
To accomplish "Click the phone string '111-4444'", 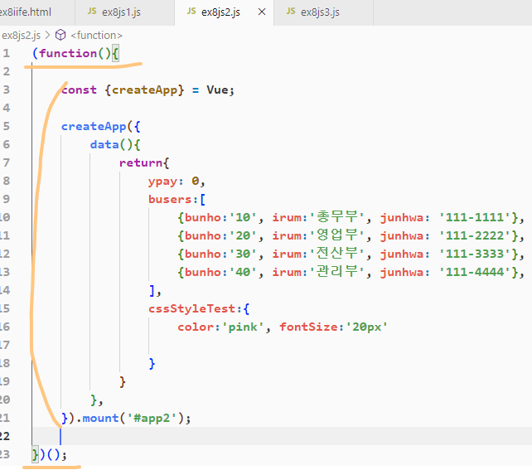I will coord(475,273).
